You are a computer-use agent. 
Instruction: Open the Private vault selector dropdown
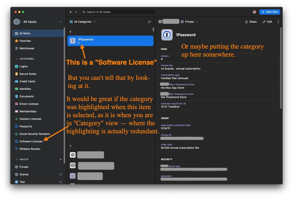(x=189, y=22)
